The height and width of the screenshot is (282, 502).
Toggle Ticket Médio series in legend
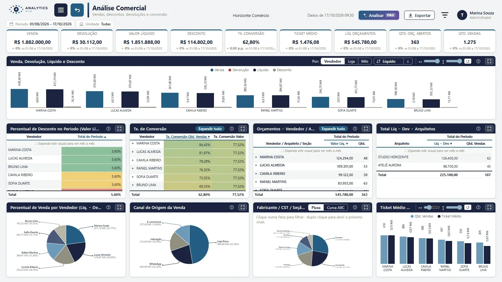tap(449, 217)
